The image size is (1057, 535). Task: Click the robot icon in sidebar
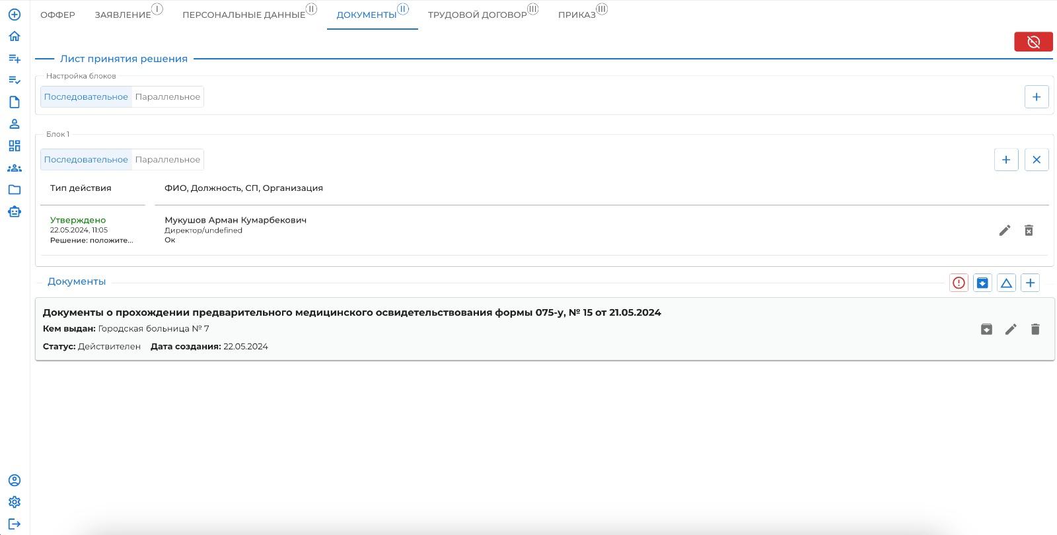tap(15, 211)
